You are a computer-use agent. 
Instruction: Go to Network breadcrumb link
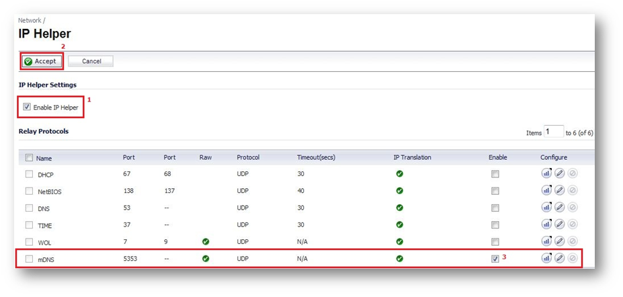(30, 21)
